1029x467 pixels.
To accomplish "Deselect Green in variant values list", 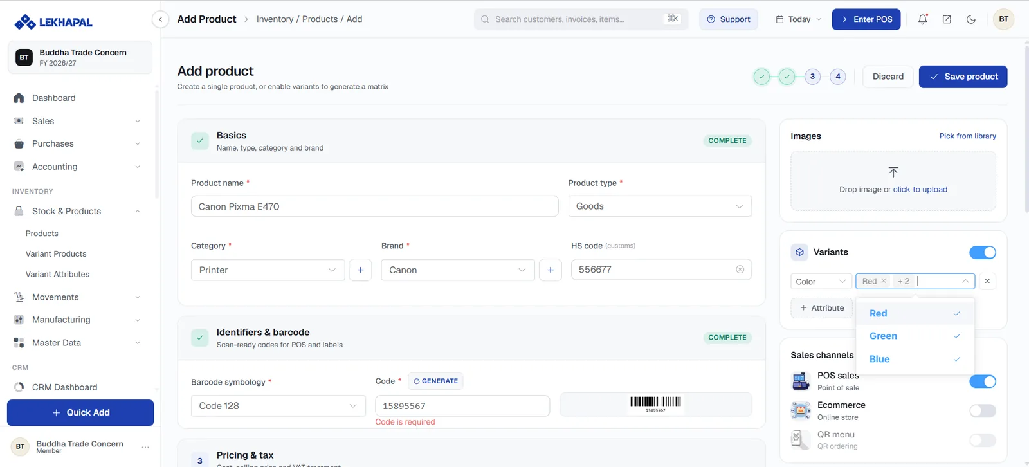I will pos(915,336).
